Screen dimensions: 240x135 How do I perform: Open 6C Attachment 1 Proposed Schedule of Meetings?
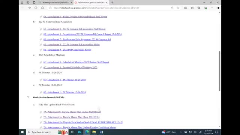point(70,67)
